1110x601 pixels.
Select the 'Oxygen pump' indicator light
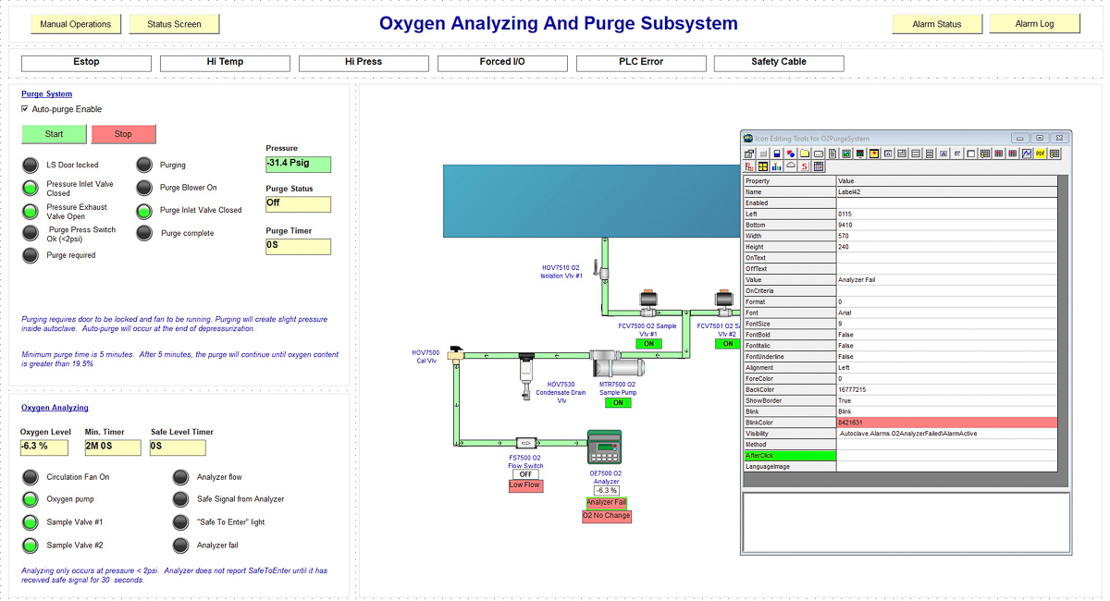pos(31,499)
